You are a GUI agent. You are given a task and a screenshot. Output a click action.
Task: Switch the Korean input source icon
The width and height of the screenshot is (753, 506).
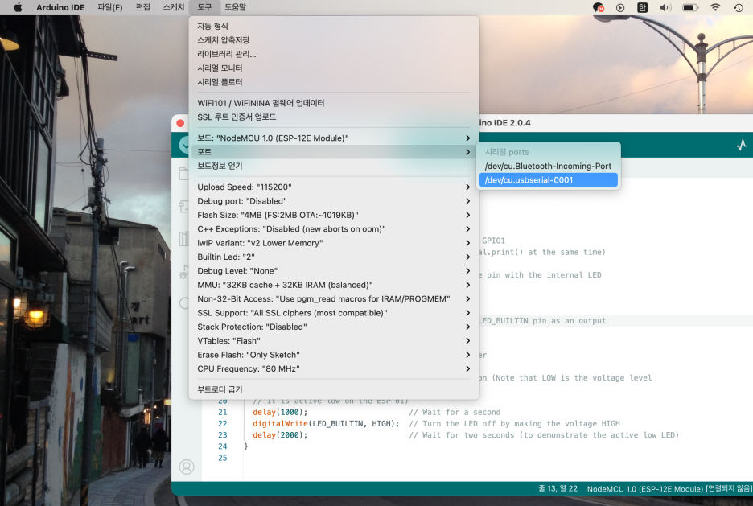tap(642, 7)
